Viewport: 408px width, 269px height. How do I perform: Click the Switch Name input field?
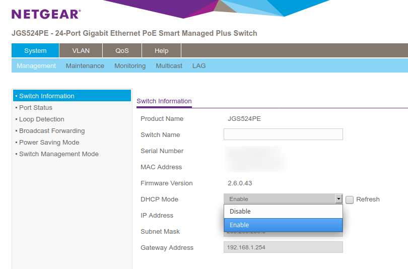coord(283,134)
